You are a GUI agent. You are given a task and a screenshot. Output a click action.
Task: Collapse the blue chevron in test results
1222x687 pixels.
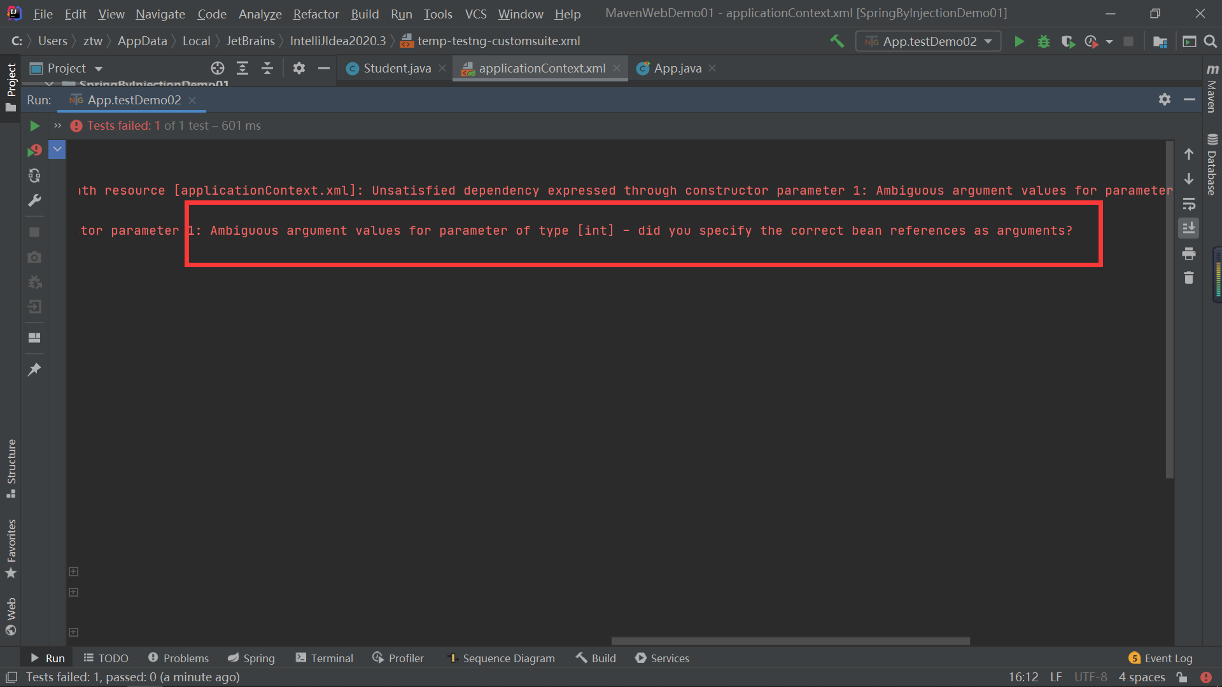tap(57, 149)
